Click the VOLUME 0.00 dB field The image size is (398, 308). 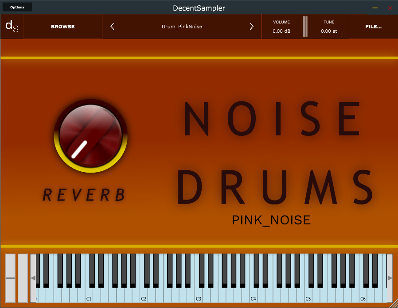click(281, 27)
